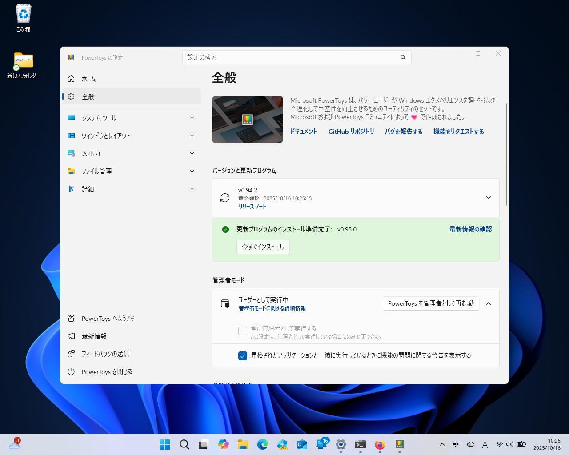Open the ホーム page in the sidebar

pos(88,79)
